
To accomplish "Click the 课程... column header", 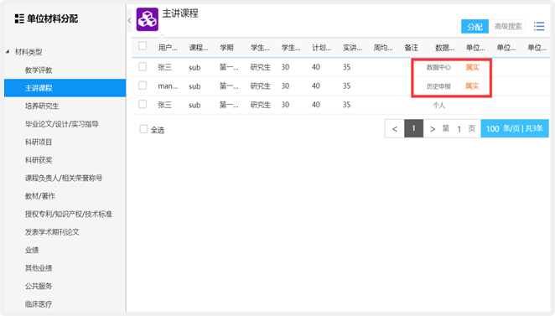I will click(199, 48).
